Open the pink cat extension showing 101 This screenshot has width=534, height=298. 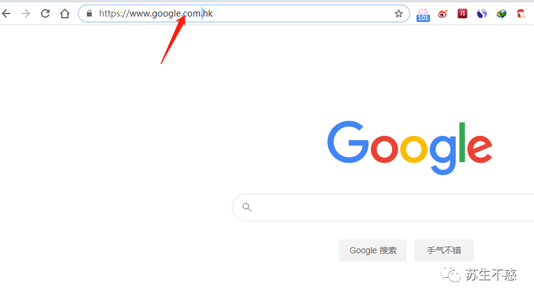[423, 15]
